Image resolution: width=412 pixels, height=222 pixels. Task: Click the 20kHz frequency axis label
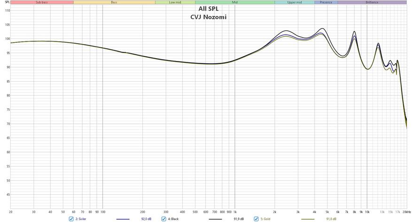point(406,212)
